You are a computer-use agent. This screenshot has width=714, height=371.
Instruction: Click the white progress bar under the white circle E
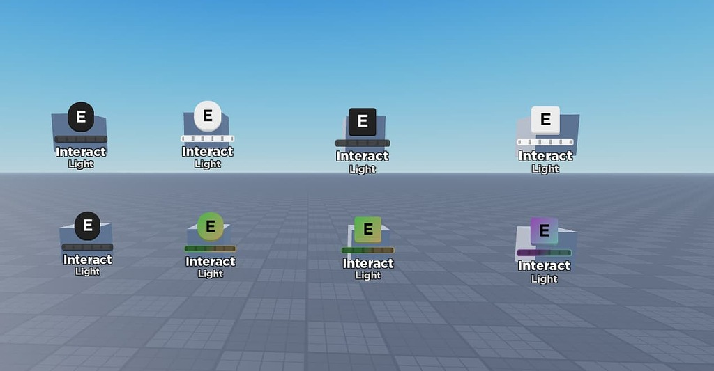pos(208,139)
